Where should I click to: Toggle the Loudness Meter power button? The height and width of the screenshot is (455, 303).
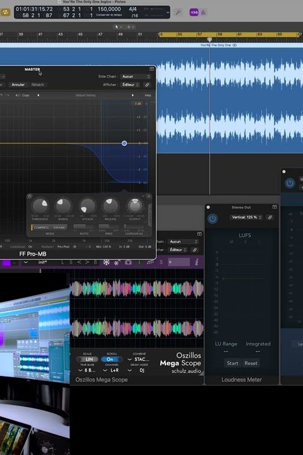tap(212, 219)
